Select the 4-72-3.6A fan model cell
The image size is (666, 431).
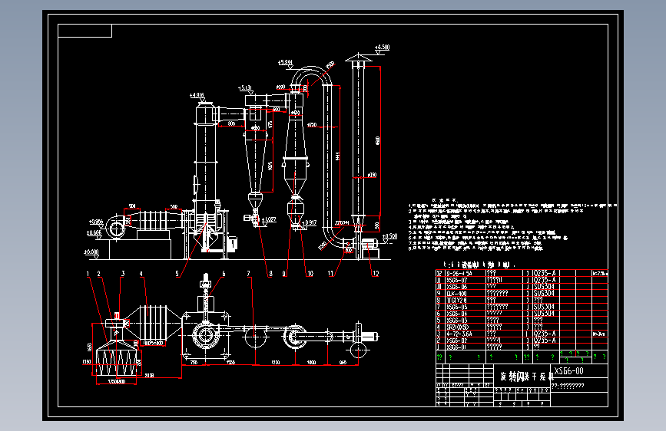pyautogui.click(x=459, y=334)
